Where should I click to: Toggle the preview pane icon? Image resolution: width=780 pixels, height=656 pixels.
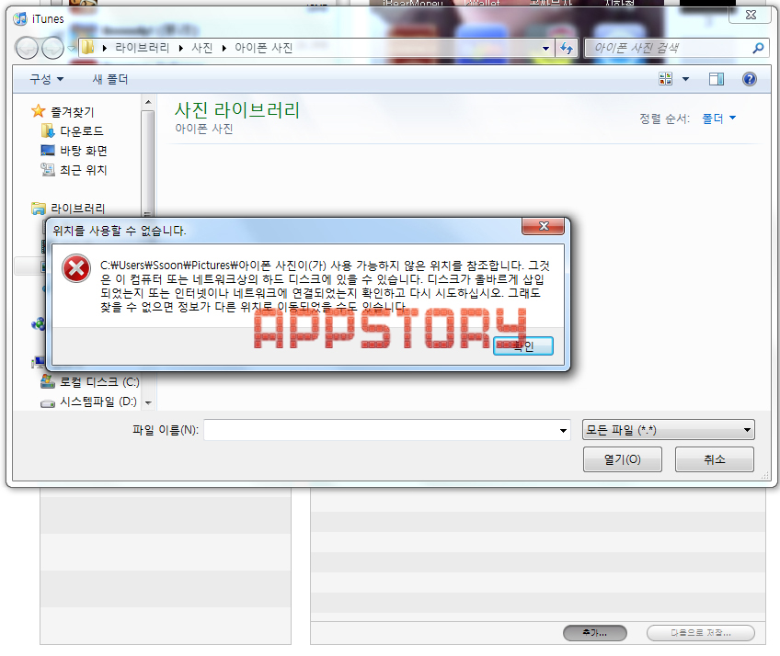717,79
